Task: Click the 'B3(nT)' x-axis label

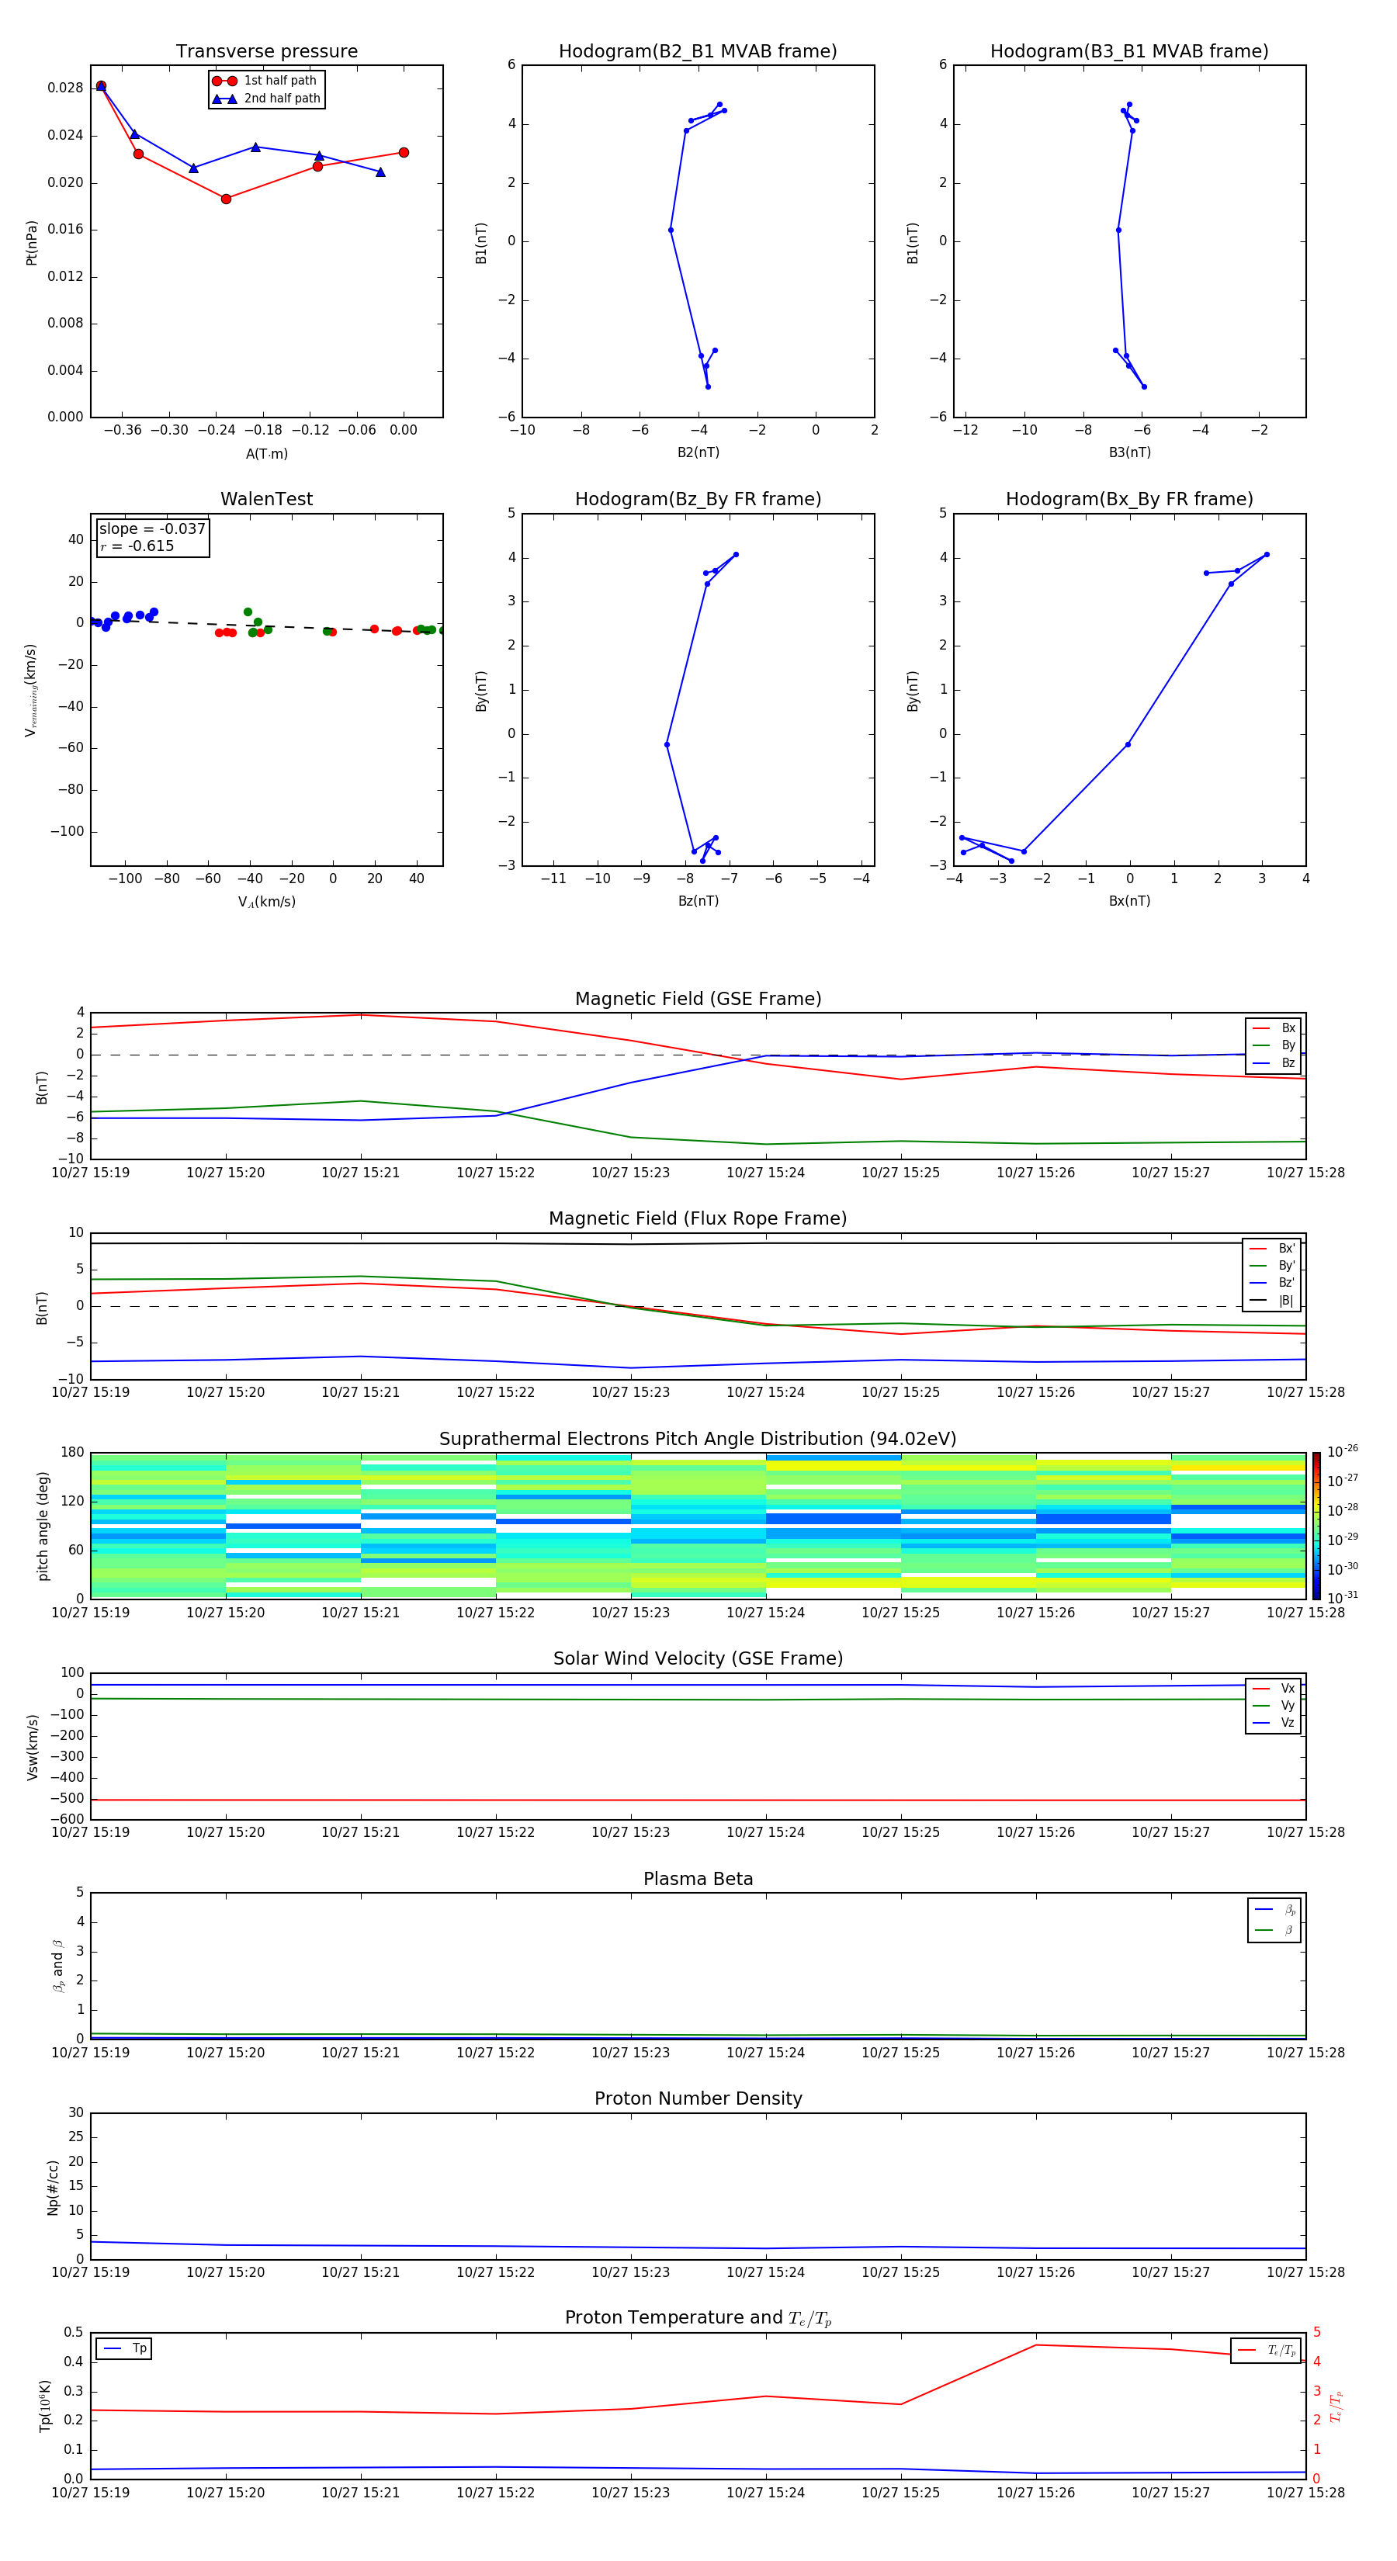Action: coord(1129,452)
